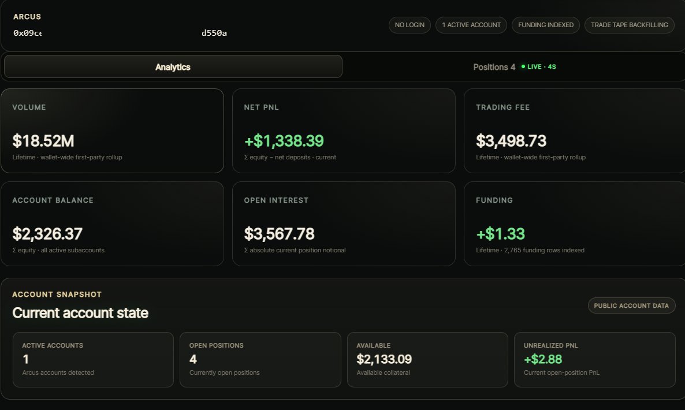
Task: Click the OPEN INTEREST card heading
Action: coord(276,200)
